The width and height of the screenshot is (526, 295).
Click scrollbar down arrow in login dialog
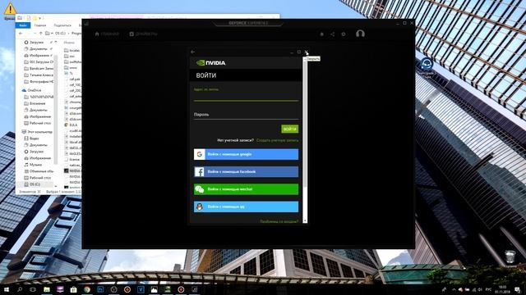point(305,220)
